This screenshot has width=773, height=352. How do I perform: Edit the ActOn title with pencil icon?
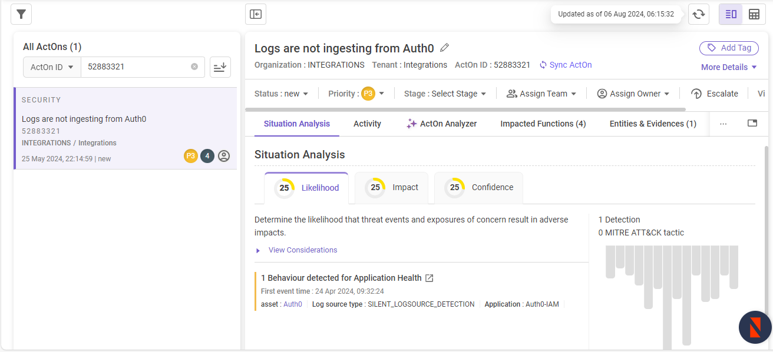[445, 48]
